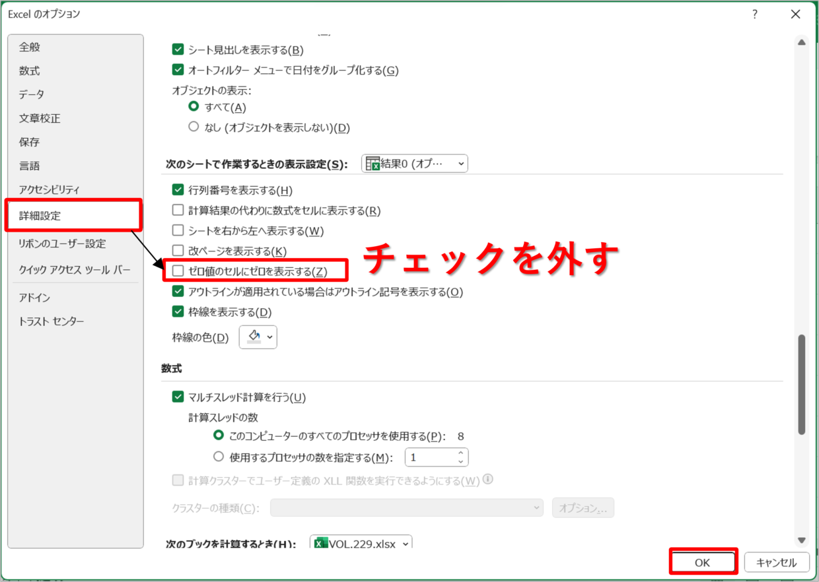This screenshot has height=582, width=819.
Task: Open the 枠線の色 color picker
Action: click(258, 337)
